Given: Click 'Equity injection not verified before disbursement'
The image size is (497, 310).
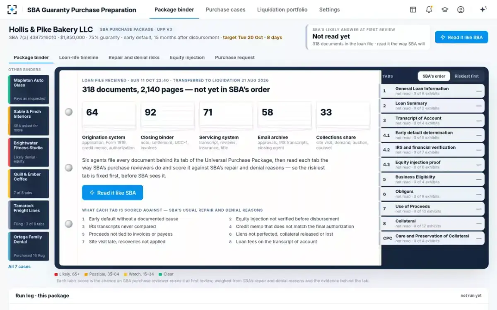Looking at the screenshot, I should tap(287, 219).
